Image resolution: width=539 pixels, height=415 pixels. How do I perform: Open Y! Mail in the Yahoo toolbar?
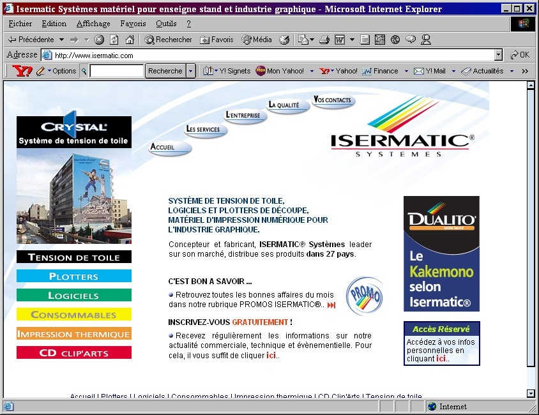pyautogui.click(x=430, y=71)
